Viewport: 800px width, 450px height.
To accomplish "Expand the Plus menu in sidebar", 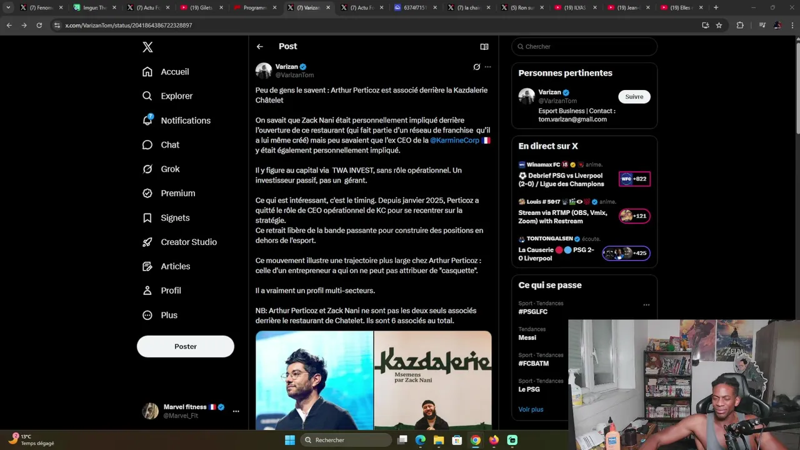I will tap(160, 315).
